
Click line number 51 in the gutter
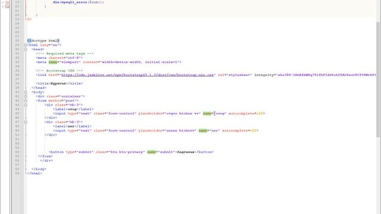click(17, 139)
